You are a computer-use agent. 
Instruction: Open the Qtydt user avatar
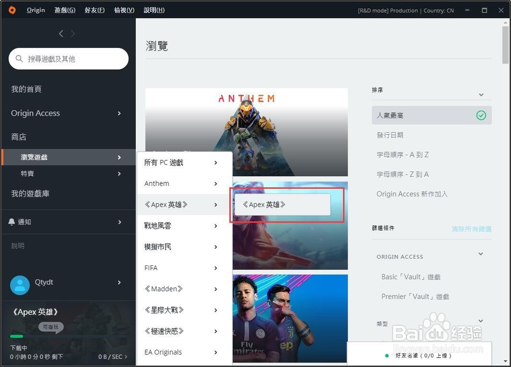click(20, 285)
